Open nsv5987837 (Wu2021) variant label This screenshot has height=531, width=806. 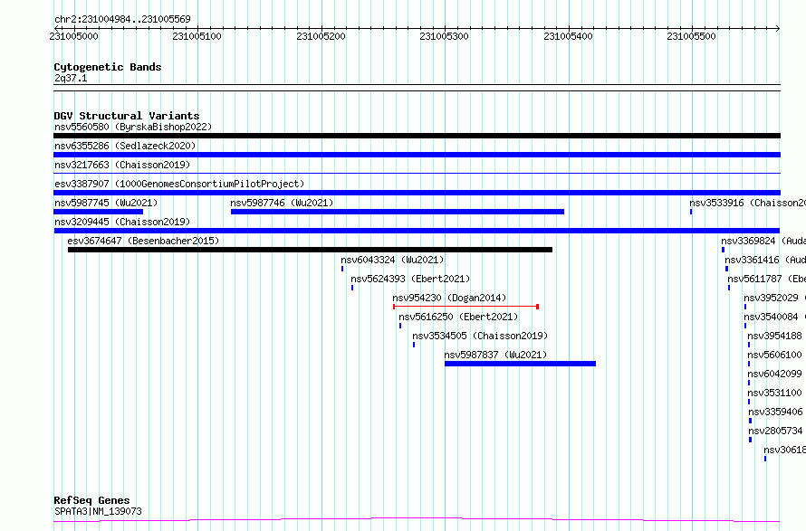coord(495,355)
